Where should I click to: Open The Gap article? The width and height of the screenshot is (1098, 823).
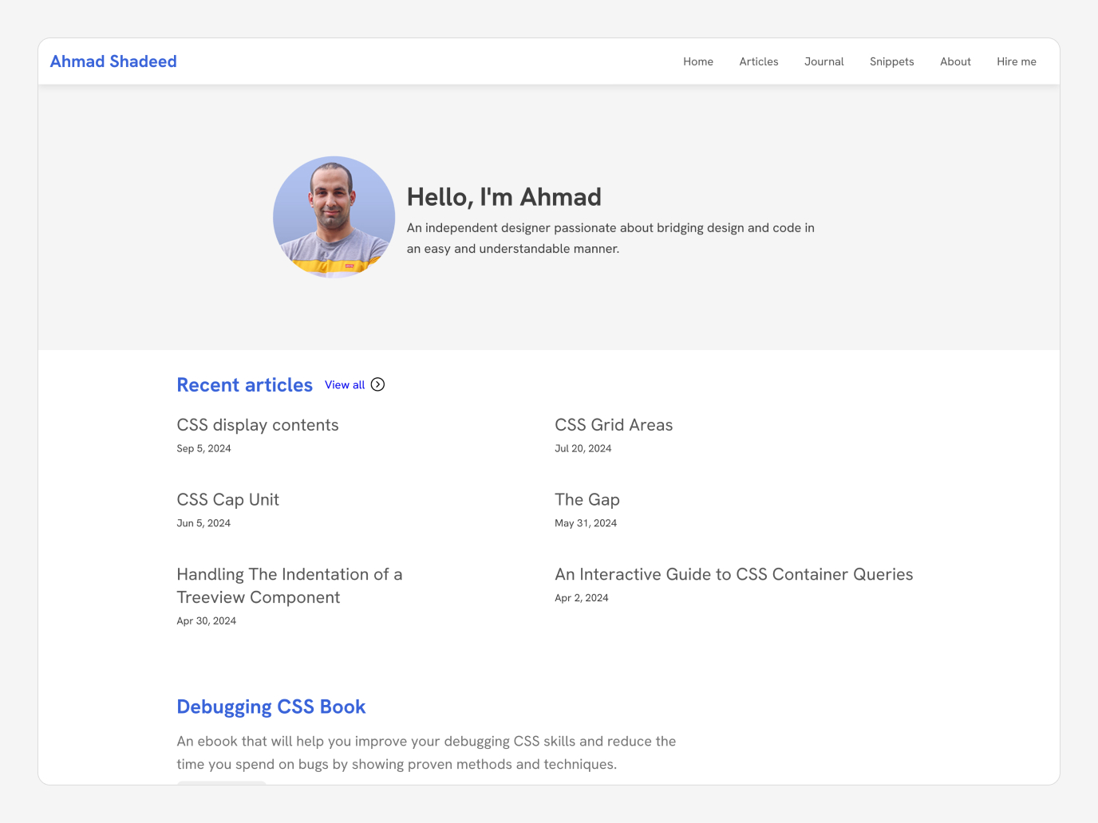pyautogui.click(x=587, y=500)
